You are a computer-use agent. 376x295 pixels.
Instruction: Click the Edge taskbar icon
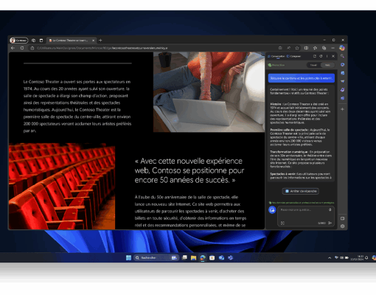[203, 257]
